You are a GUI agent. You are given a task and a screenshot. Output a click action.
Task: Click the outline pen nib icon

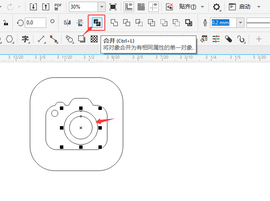coord(205,23)
